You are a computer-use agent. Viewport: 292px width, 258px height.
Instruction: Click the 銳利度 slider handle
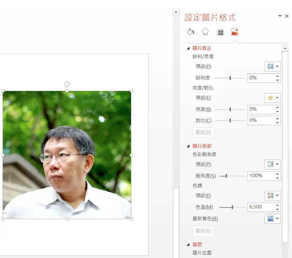click(230, 78)
